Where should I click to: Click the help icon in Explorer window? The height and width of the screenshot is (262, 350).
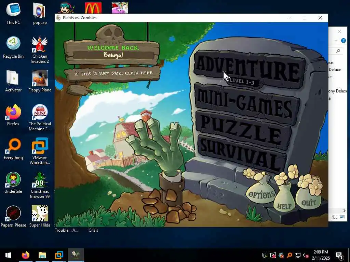point(343,41)
